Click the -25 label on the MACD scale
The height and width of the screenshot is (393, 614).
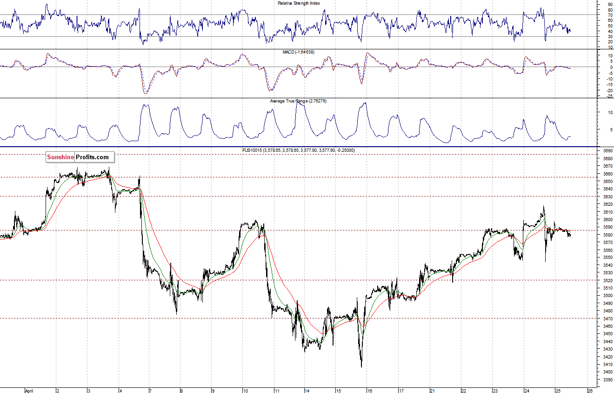[x=609, y=97]
